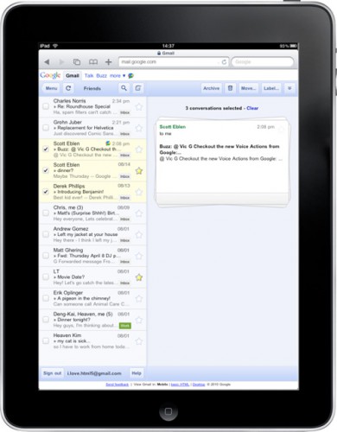Star the Erik Oplinger conversation
Screen dimensions: 337x432
point(139,299)
